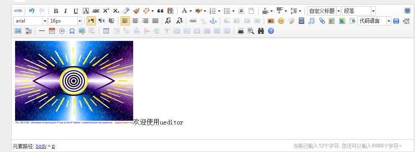Toggle fullscreen with monitor icon
The height and width of the screenshot is (152, 415).
407,11
